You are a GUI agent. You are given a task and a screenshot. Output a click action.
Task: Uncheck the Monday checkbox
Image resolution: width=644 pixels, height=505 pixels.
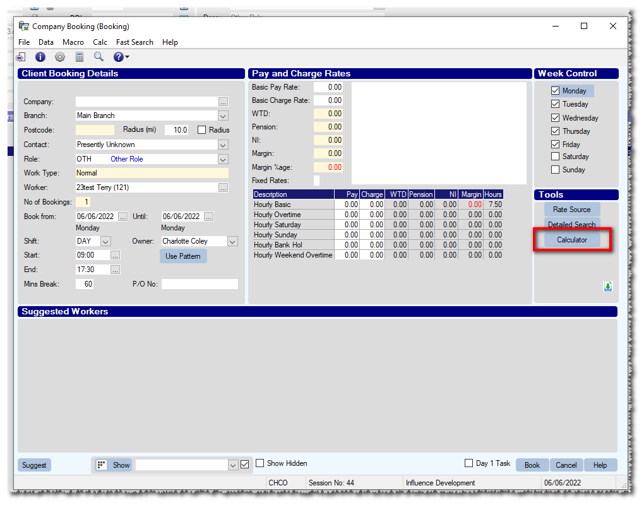555,91
